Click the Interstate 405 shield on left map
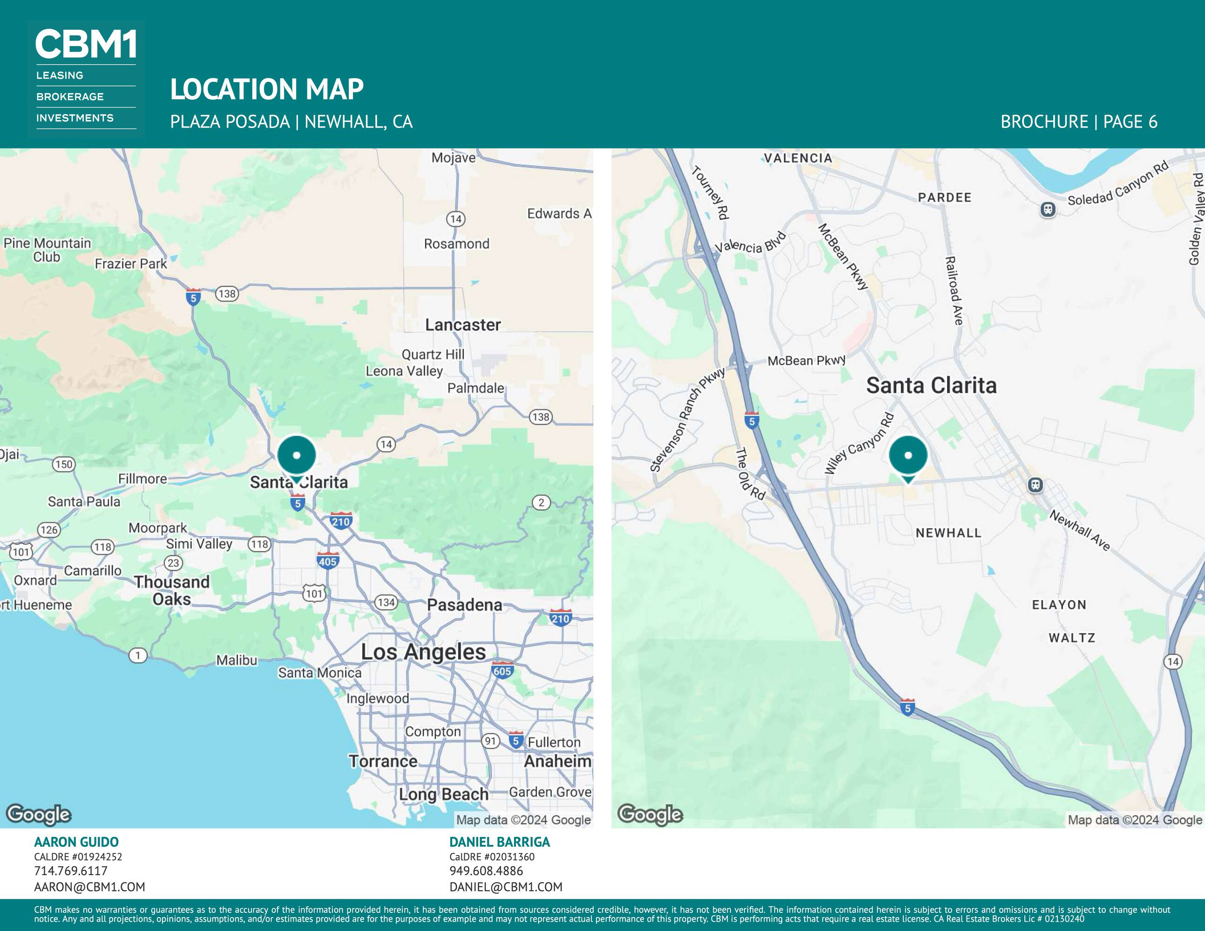Viewport: 1205px width, 931px height. coord(328,561)
